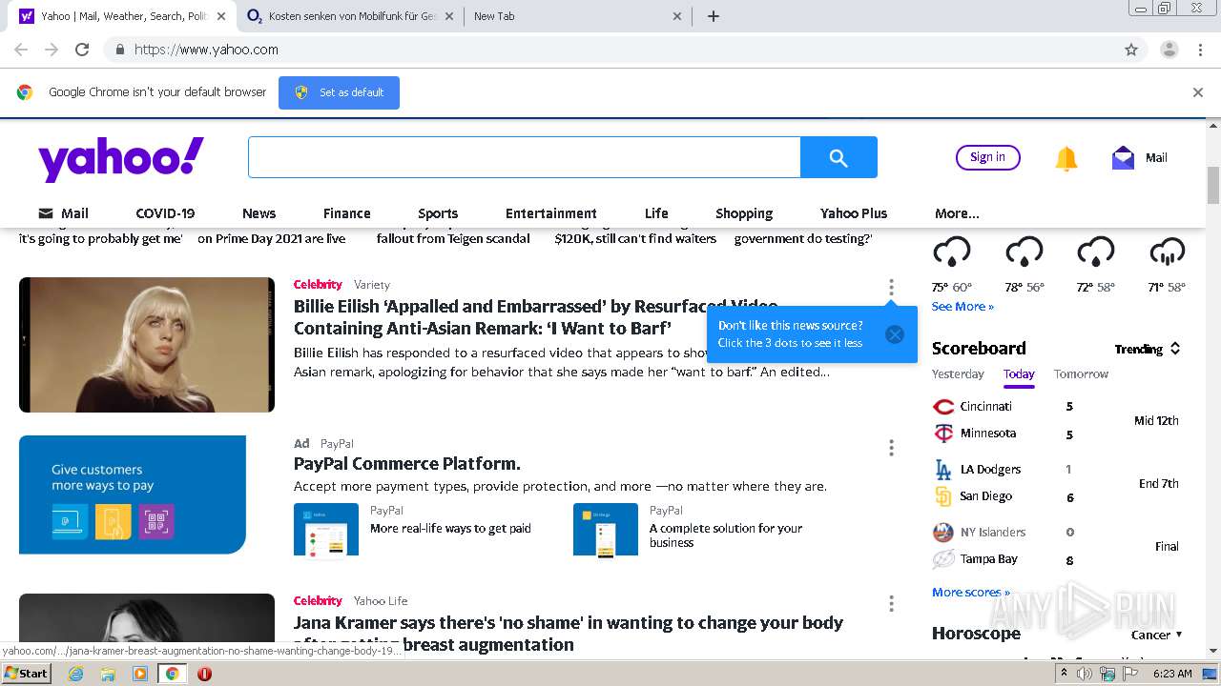Image resolution: width=1221 pixels, height=686 pixels.
Task: Click the Yahoo logo
Action: click(121, 158)
